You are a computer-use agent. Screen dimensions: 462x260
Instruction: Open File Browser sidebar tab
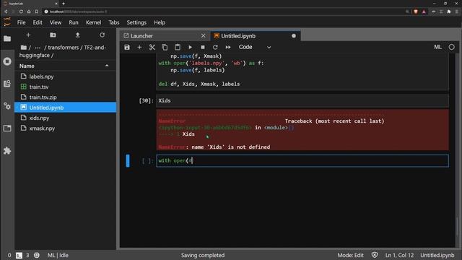coord(7,38)
